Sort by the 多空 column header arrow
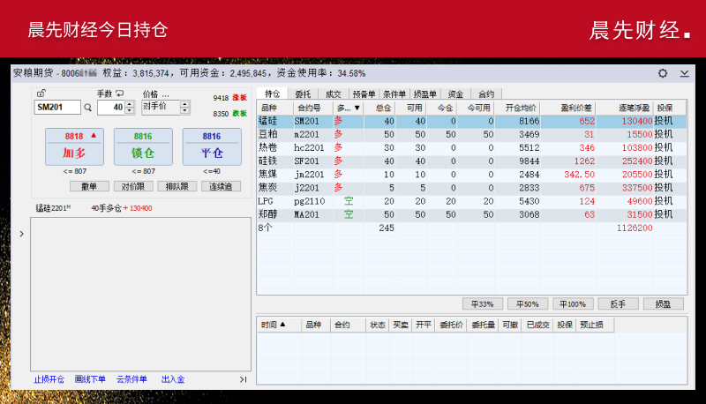Screen dimensions: 706x404 point(357,107)
